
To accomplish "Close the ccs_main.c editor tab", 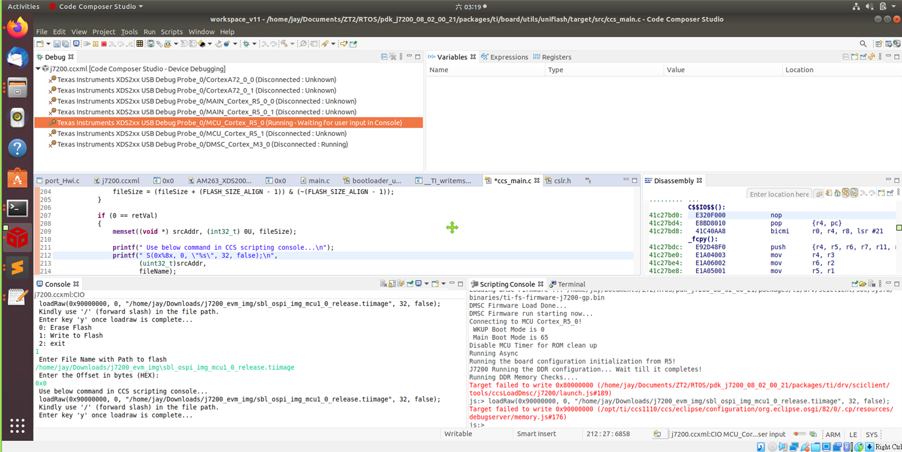I will [x=536, y=181].
